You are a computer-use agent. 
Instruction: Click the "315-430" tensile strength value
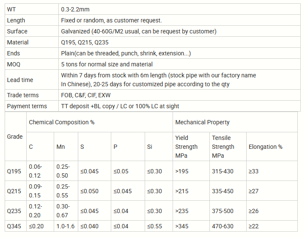[x=223, y=171]
